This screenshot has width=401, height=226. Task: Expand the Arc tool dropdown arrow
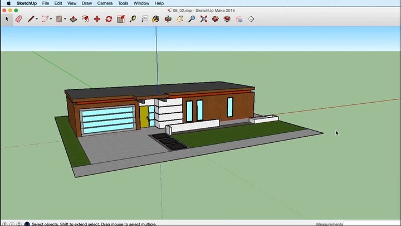pyautogui.click(x=51, y=19)
